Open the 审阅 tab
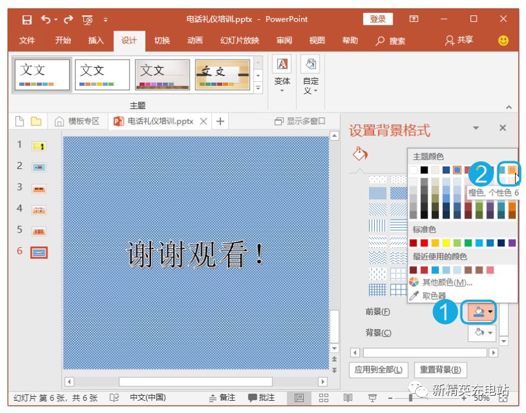The width and height of the screenshot is (526, 413). [284, 40]
